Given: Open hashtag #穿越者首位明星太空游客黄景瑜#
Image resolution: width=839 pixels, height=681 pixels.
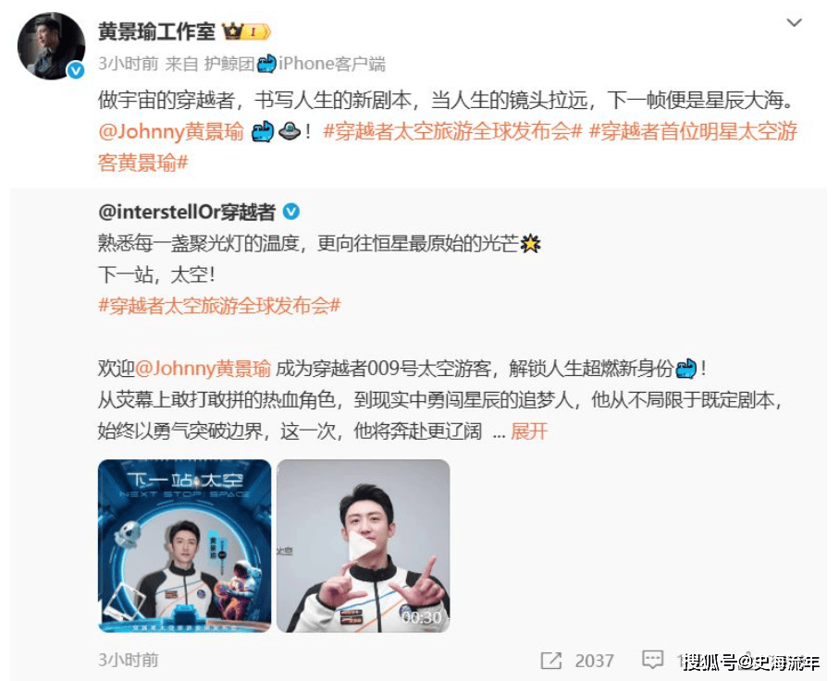Looking at the screenshot, I should (449, 147).
